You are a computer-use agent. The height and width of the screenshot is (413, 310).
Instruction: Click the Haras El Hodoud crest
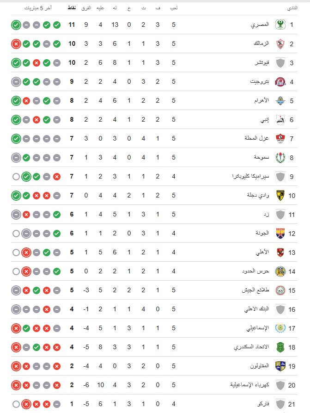[x=280, y=271]
